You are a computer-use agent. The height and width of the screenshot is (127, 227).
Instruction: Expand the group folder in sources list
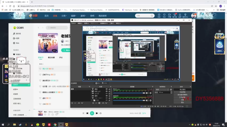click(x=92, y=100)
